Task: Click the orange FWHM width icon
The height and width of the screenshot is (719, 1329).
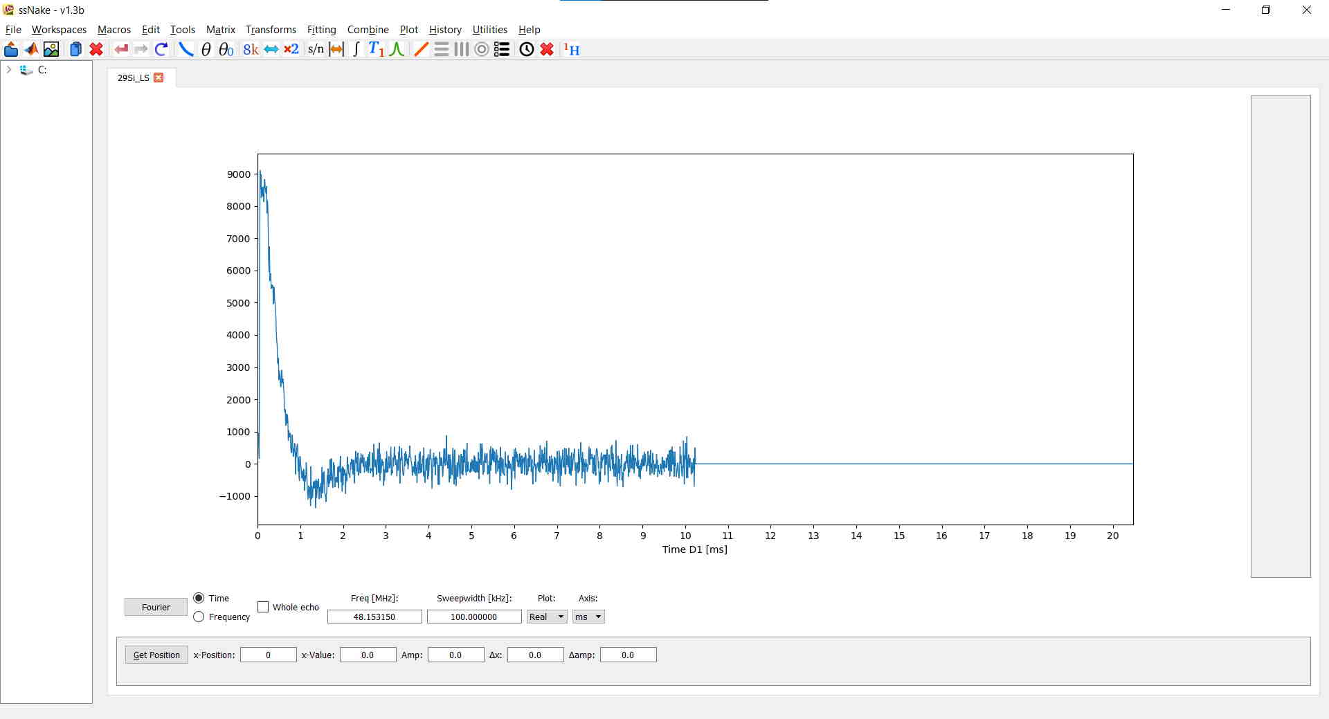Action: coord(336,49)
